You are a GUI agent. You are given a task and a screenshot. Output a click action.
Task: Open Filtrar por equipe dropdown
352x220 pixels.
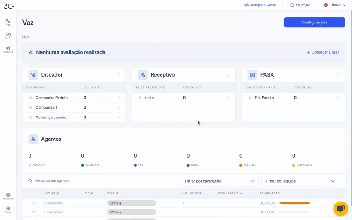click(x=300, y=181)
